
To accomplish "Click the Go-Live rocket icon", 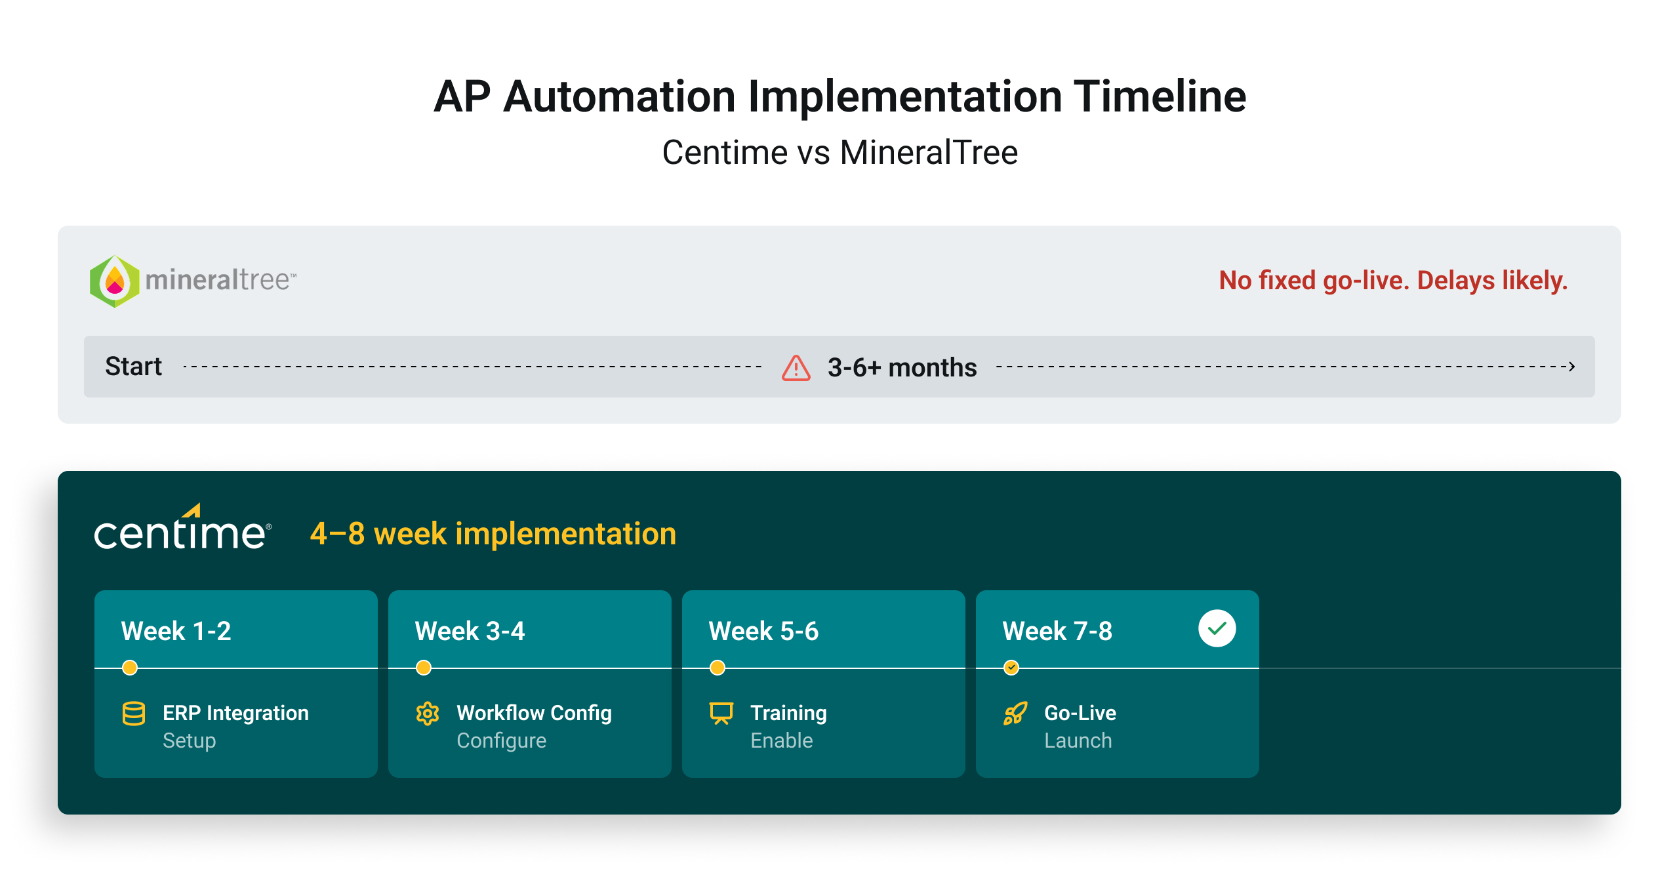I will click(x=1015, y=714).
